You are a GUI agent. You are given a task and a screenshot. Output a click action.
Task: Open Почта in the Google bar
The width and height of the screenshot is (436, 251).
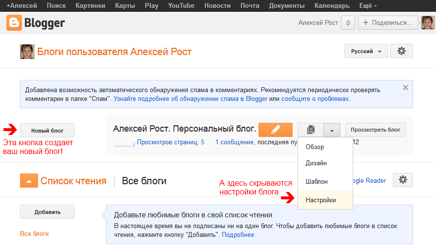tap(250, 5)
